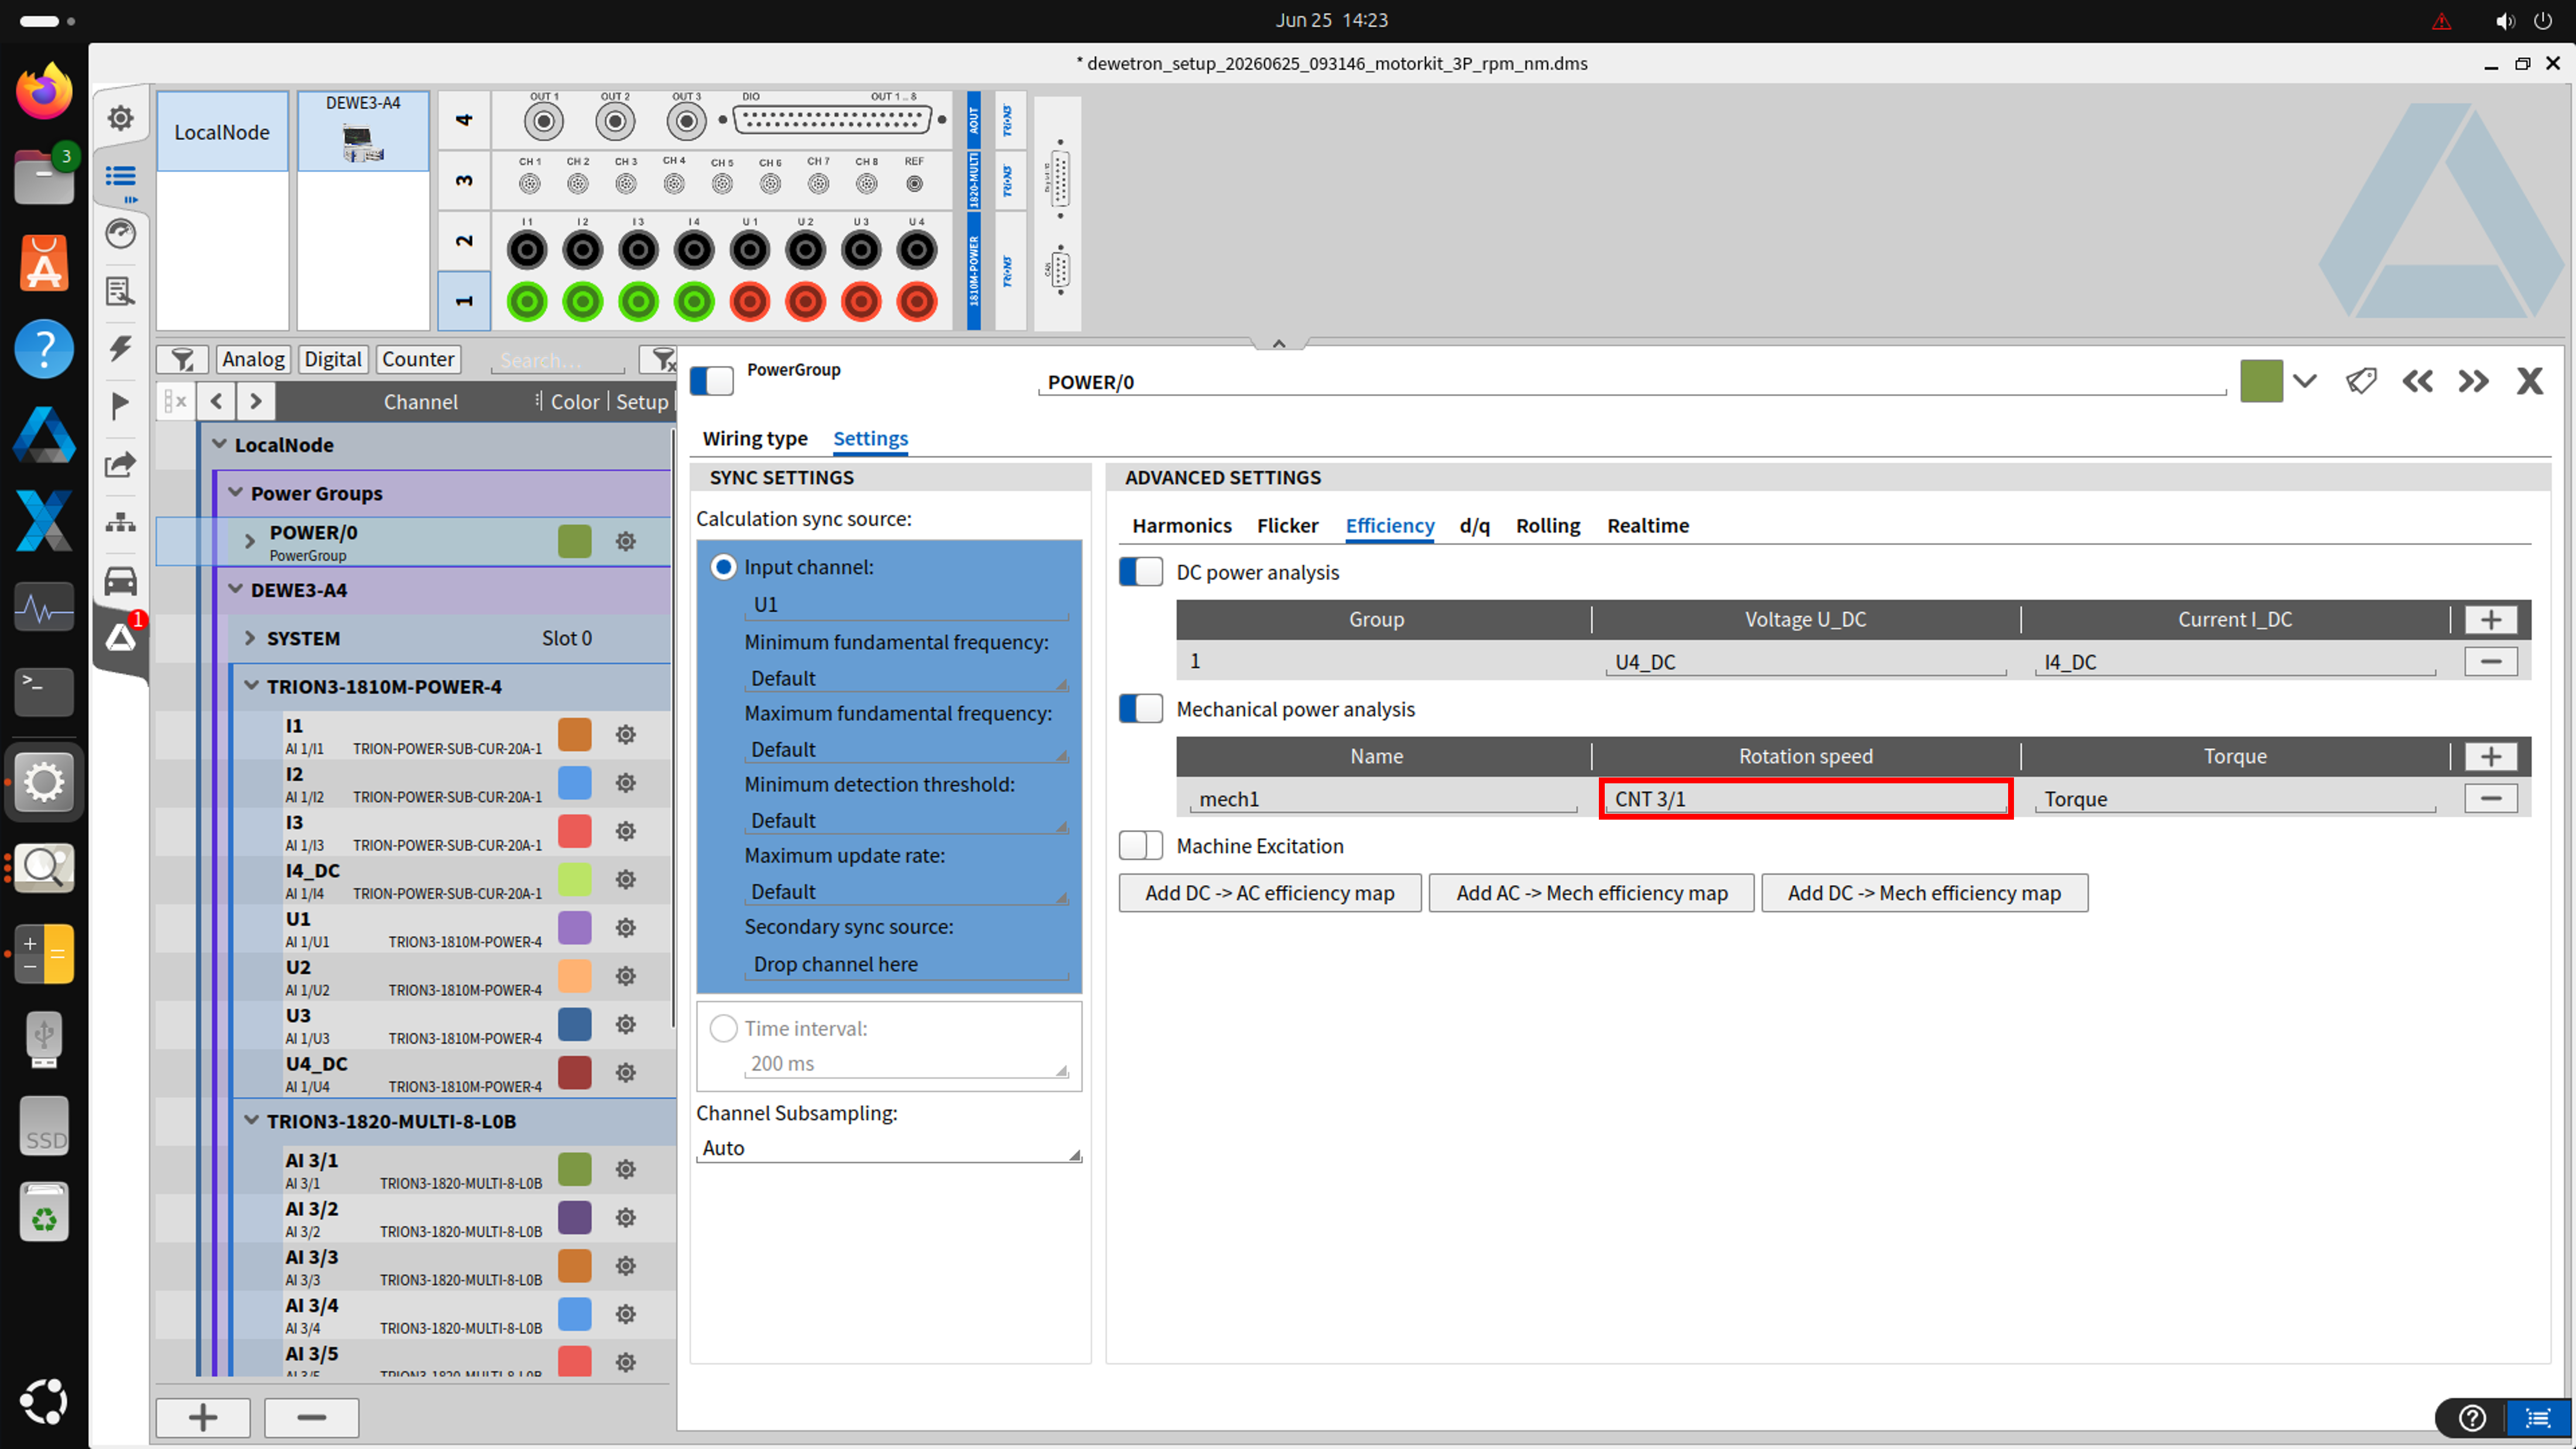
Task: Open the Rolling advanced tab
Action: [1548, 526]
